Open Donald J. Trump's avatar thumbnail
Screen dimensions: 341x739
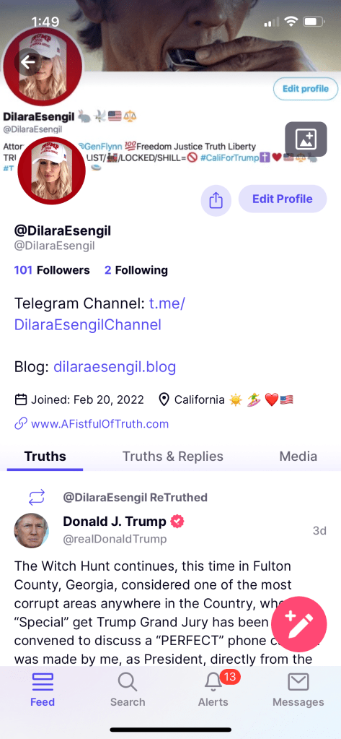click(32, 530)
